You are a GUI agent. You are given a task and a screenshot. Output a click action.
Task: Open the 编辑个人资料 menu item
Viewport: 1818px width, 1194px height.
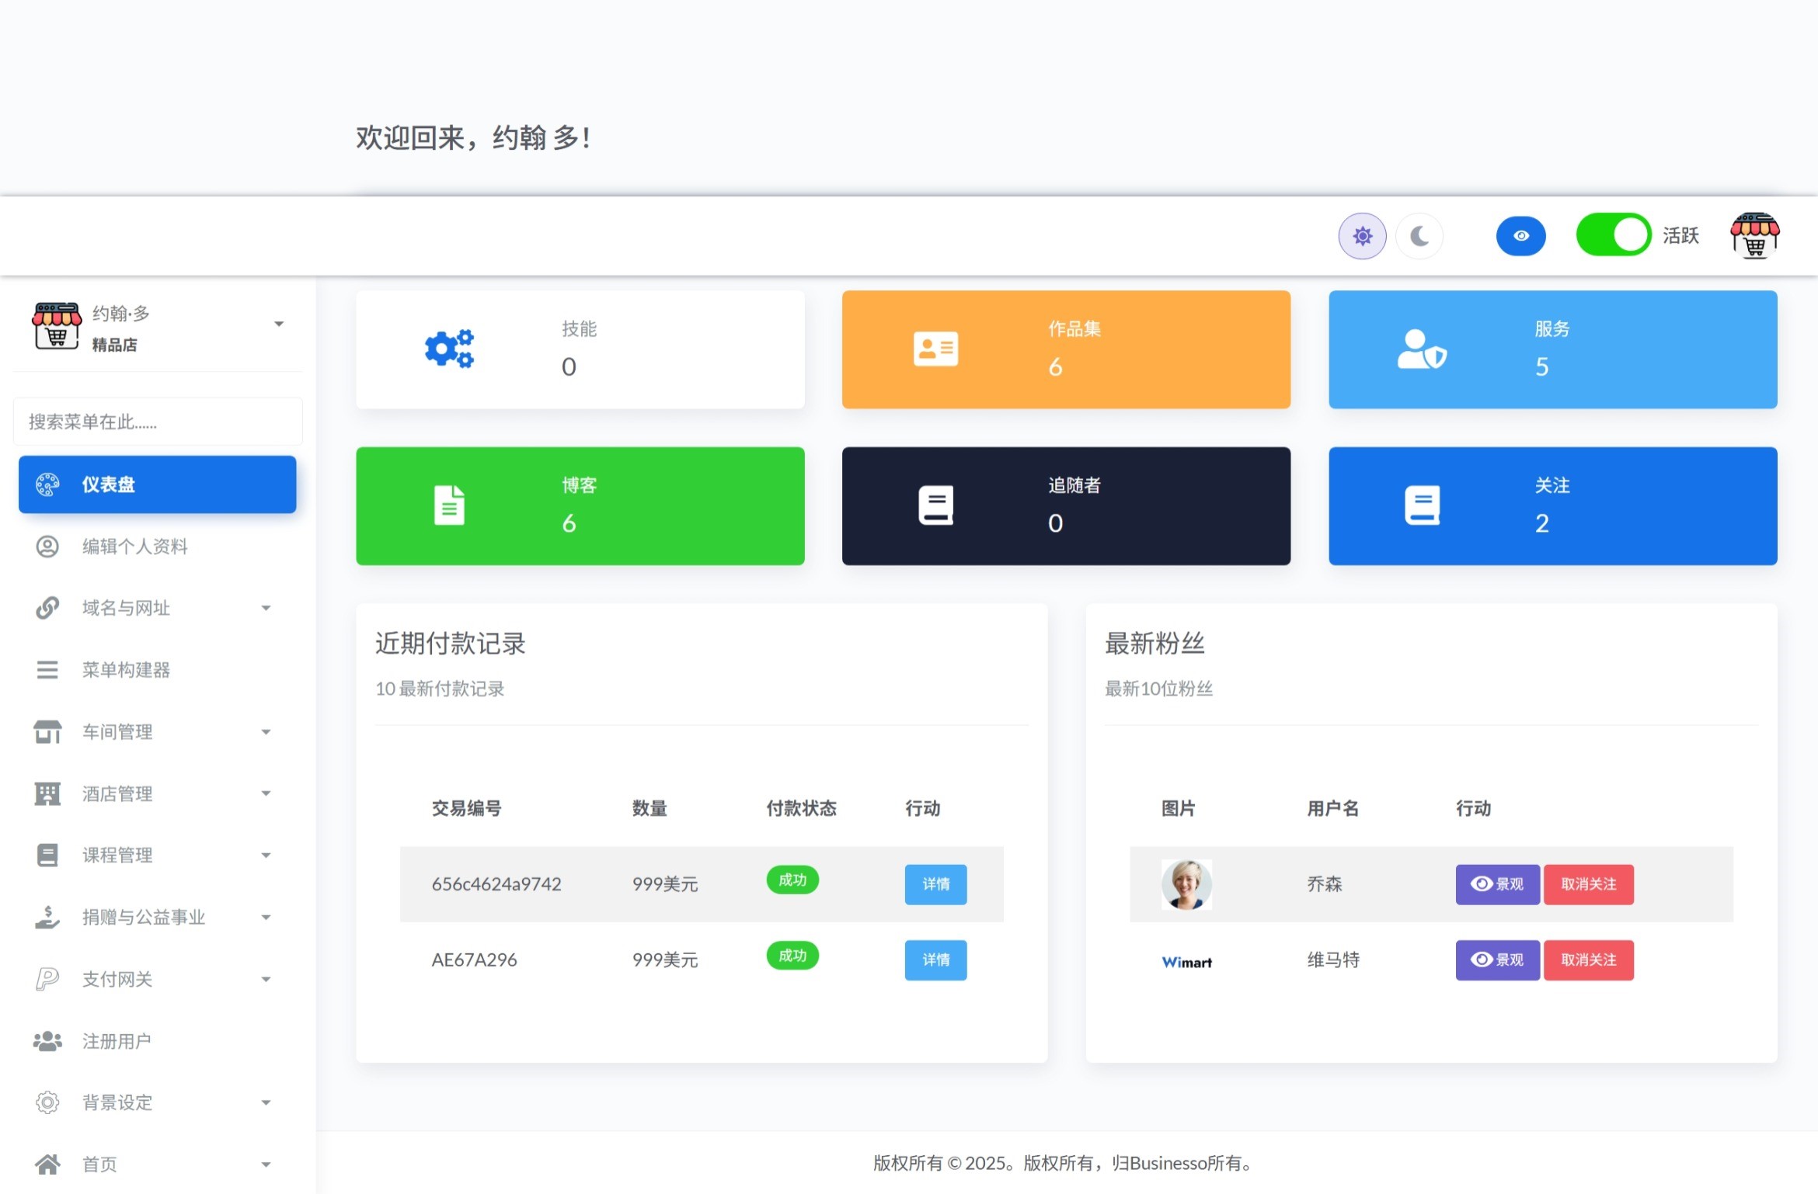click(135, 547)
